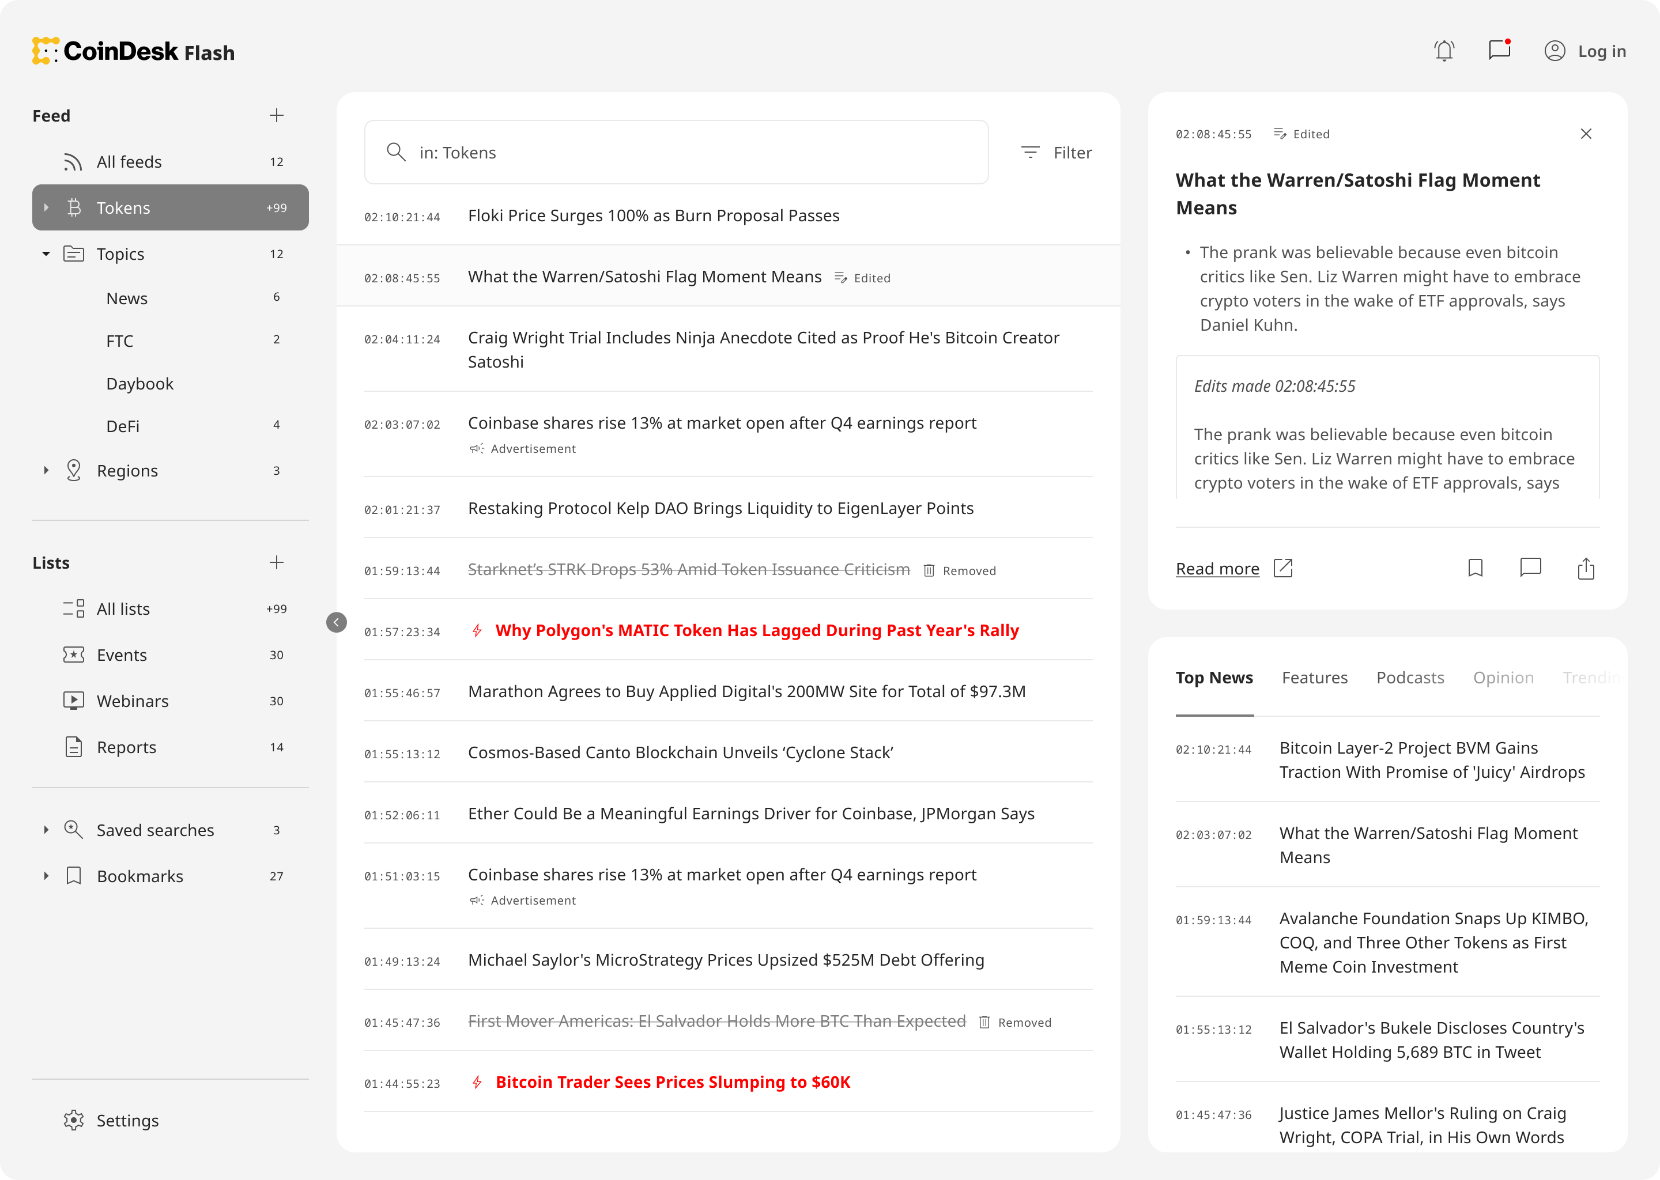Expand the Saved searches section
The image size is (1660, 1180).
[x=43, y=830]
